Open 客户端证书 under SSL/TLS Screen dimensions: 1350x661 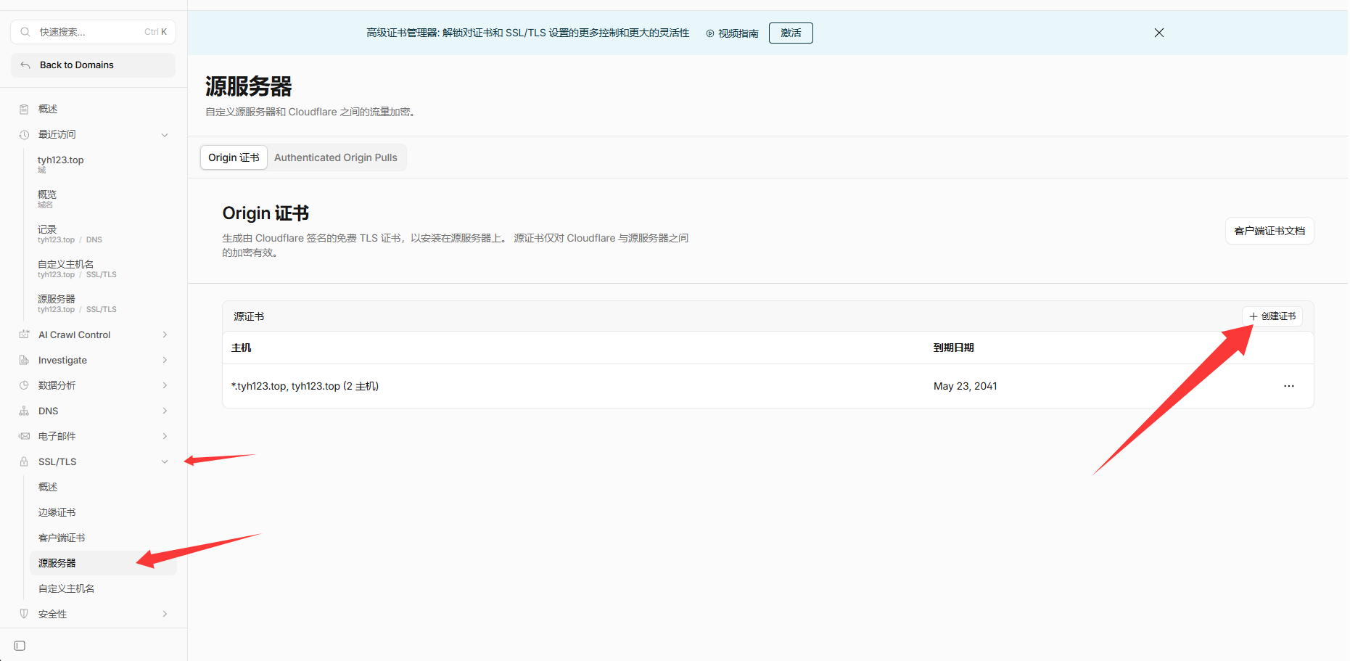tap(103, 538)
